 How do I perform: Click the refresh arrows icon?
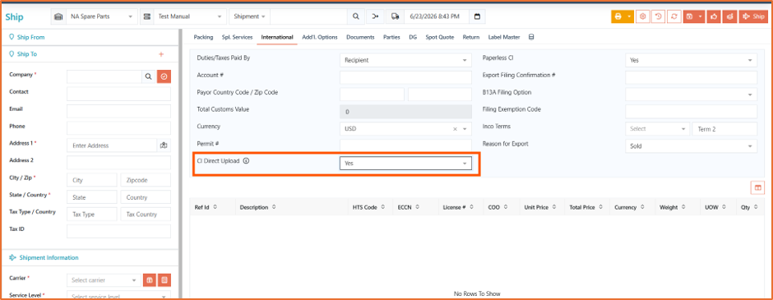tap(674, 16)
